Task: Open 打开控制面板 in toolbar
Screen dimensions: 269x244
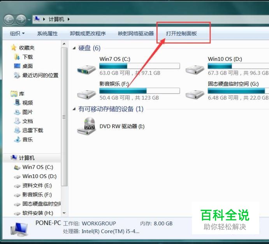Action: 181,33
